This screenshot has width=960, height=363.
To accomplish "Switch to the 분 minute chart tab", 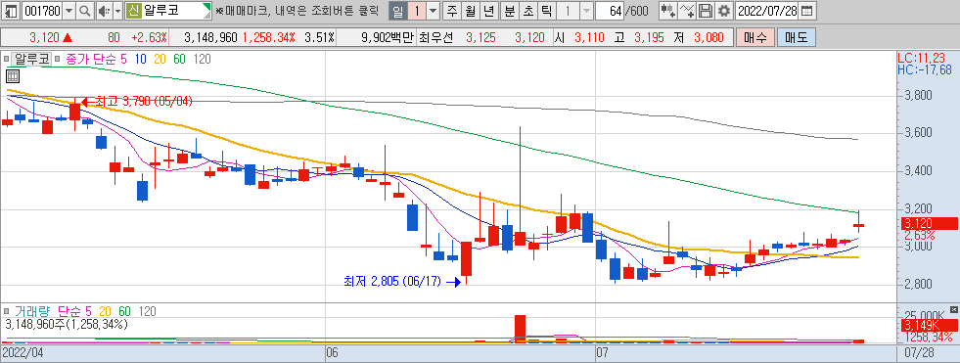I will point(510,11).
